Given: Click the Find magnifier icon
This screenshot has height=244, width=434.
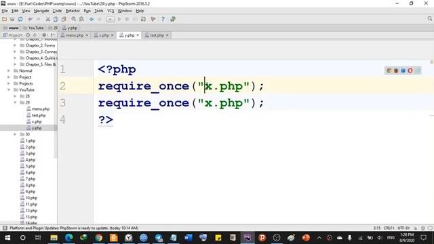Looking at the screenshot, I should (74, 19).
